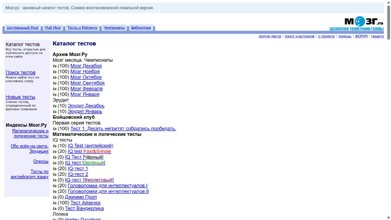The height and width of the screenshot is (220, 391).
Task: Click the bar icon beside Эрудит Январь
Action: [55, 112]
